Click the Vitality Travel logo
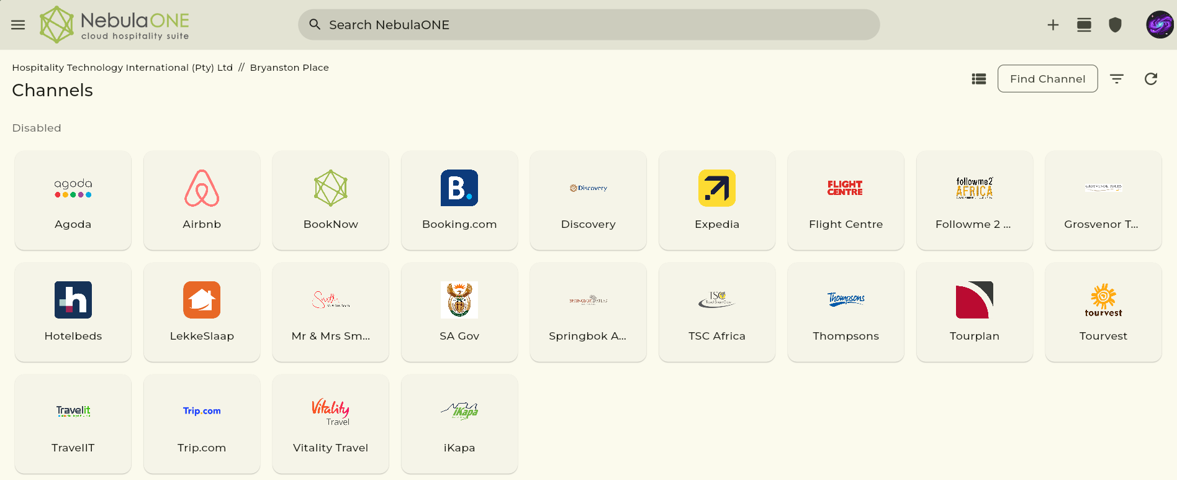This screenshot has height=480, width=1177. [331, 412]
